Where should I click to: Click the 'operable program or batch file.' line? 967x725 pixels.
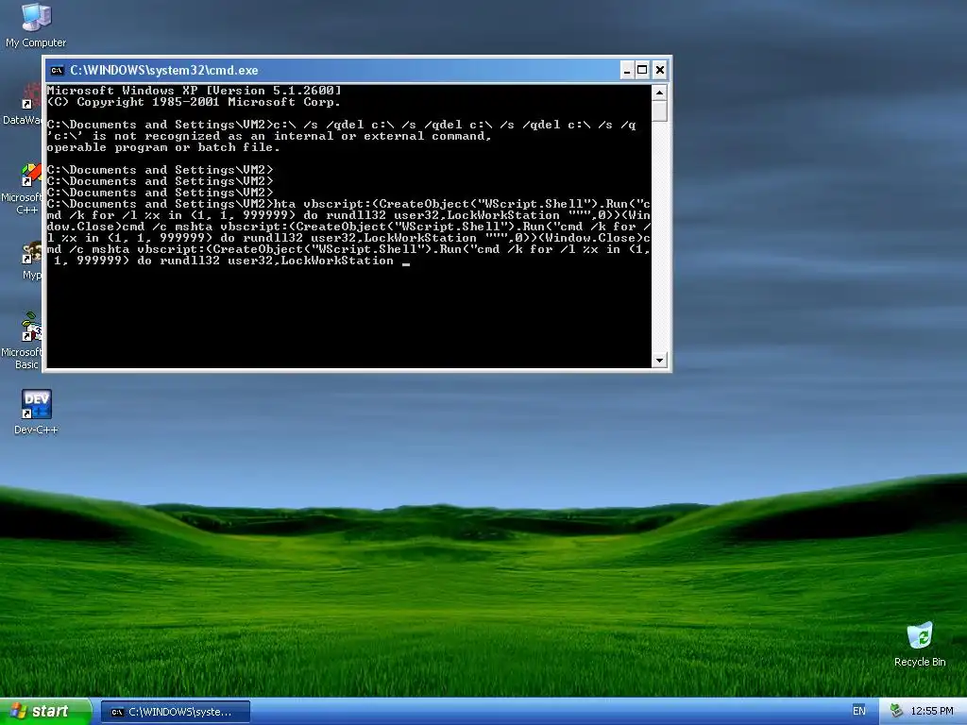pos(163,147)
